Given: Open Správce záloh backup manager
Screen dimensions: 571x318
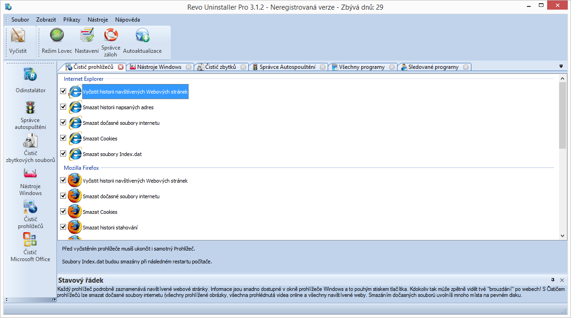Looking at the screenshot, I should tap(111, 42).
